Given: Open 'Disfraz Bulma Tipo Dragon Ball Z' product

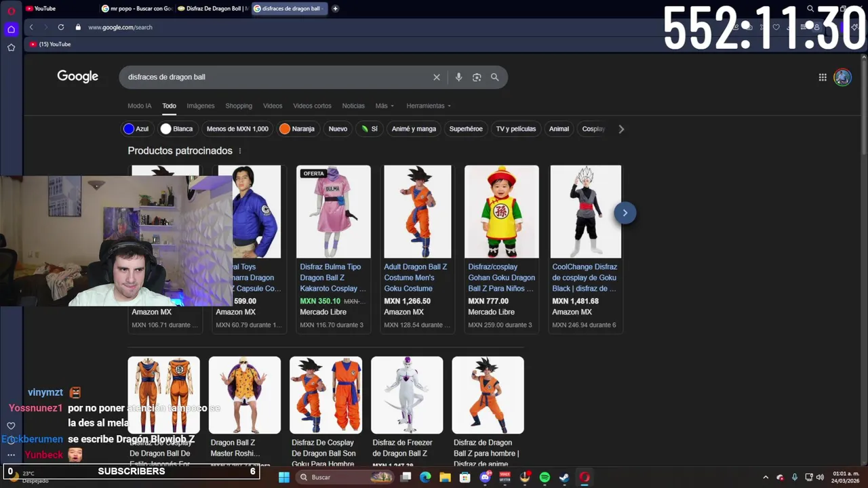Looking at the screenshot, I should pyautogui.click(x=333, y=277).
